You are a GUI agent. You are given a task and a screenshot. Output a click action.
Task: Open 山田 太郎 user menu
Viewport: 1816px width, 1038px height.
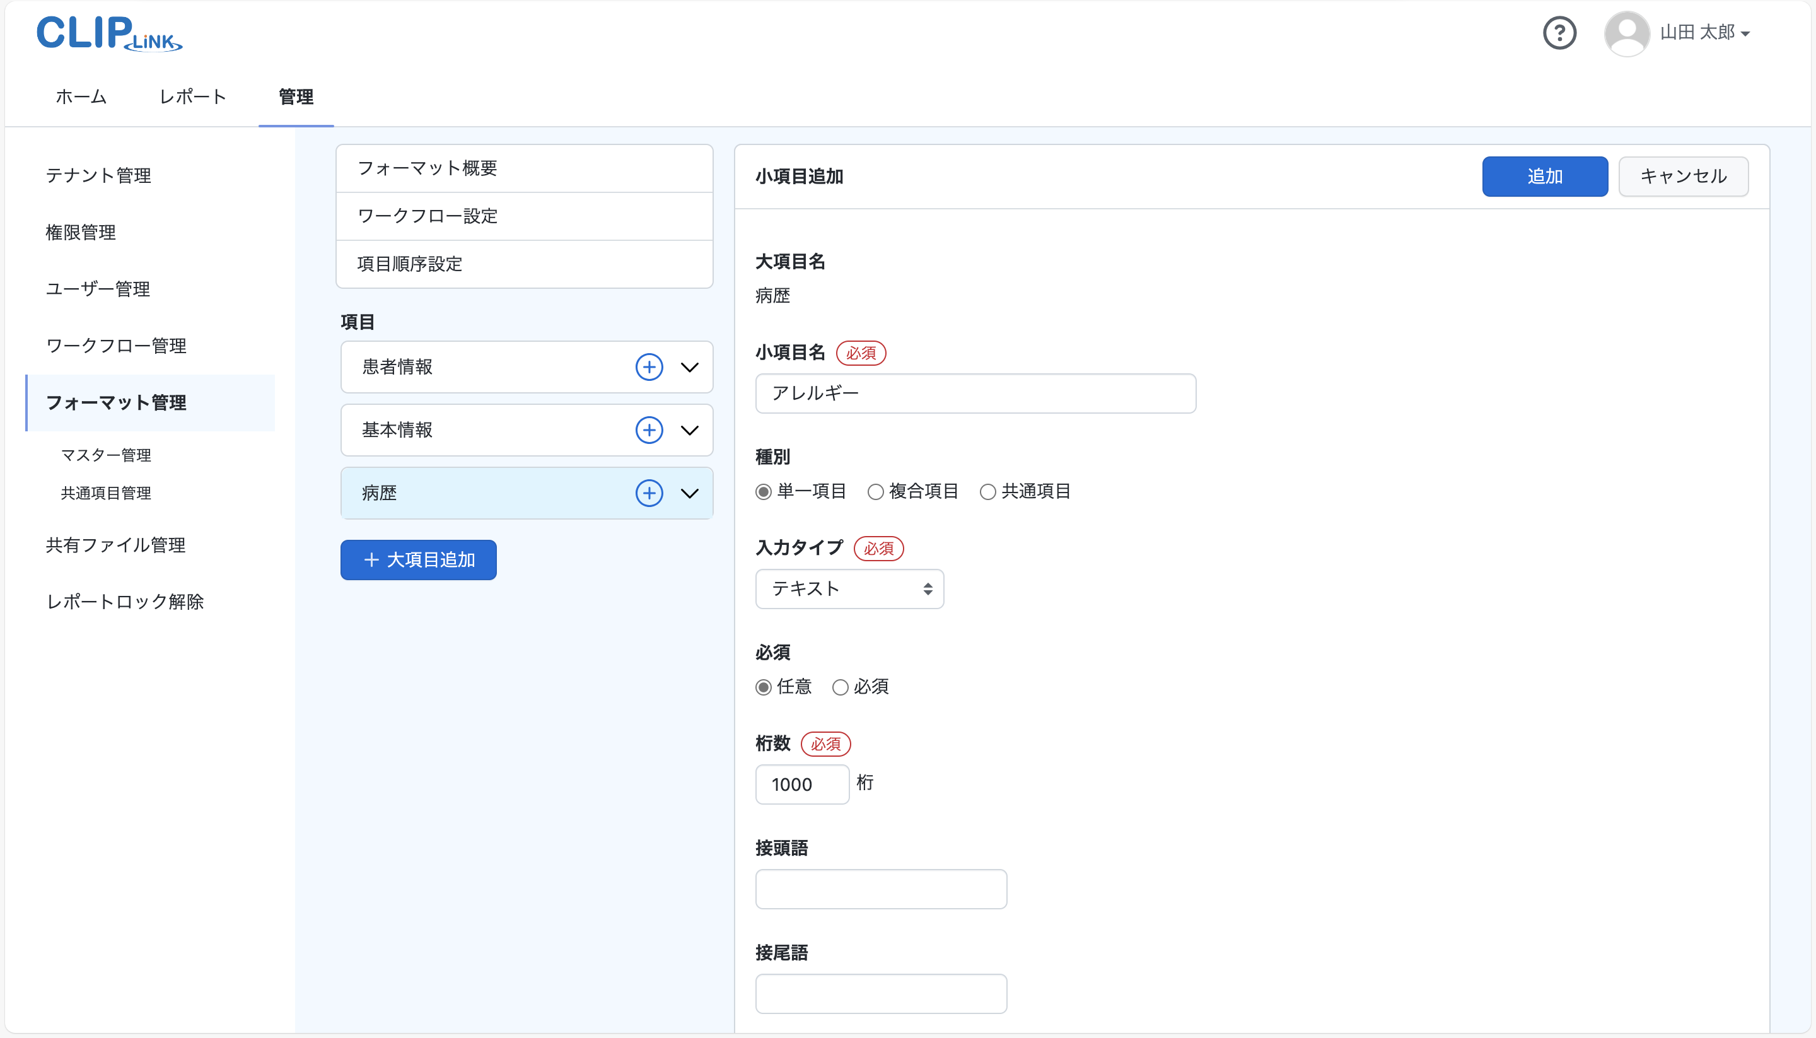(x=1704, y=33)
